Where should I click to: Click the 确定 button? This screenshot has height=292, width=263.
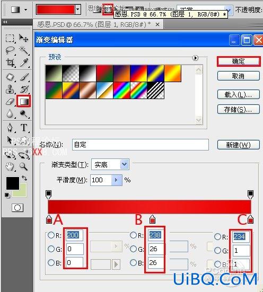(239, 61)
